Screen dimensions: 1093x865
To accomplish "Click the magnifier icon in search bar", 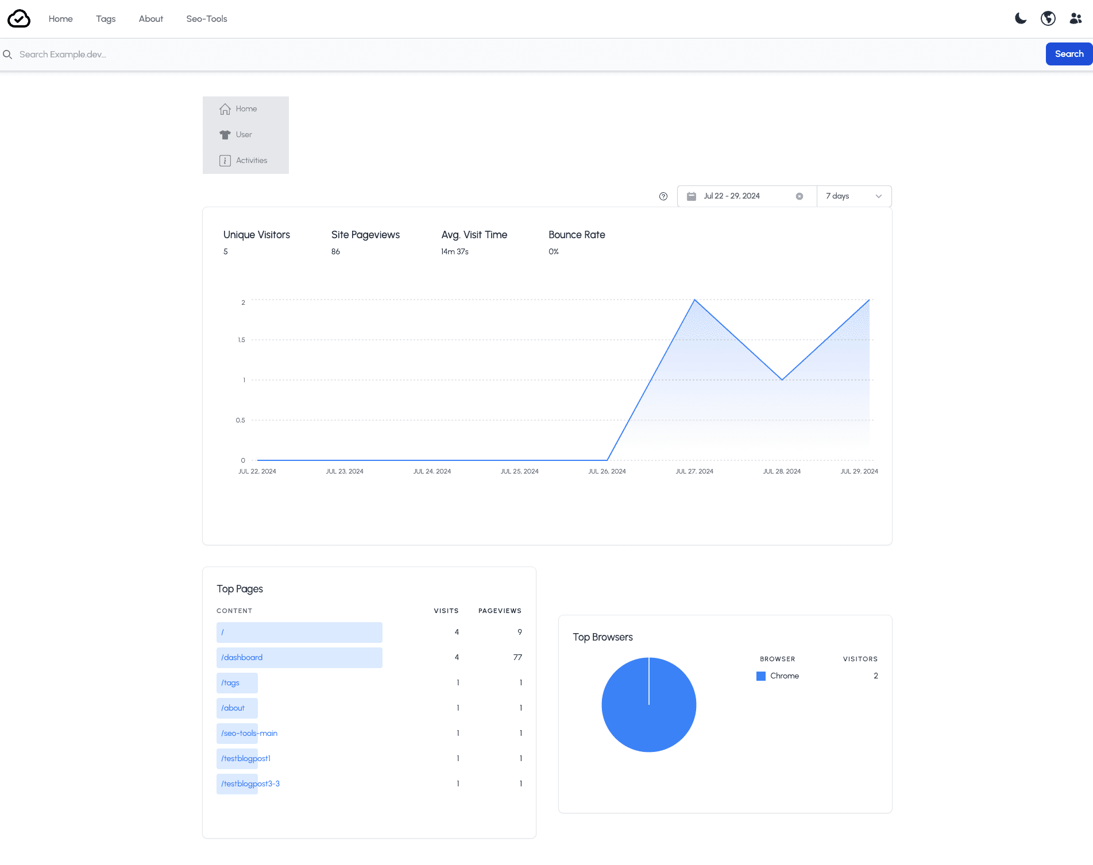I will coord(7,55).
